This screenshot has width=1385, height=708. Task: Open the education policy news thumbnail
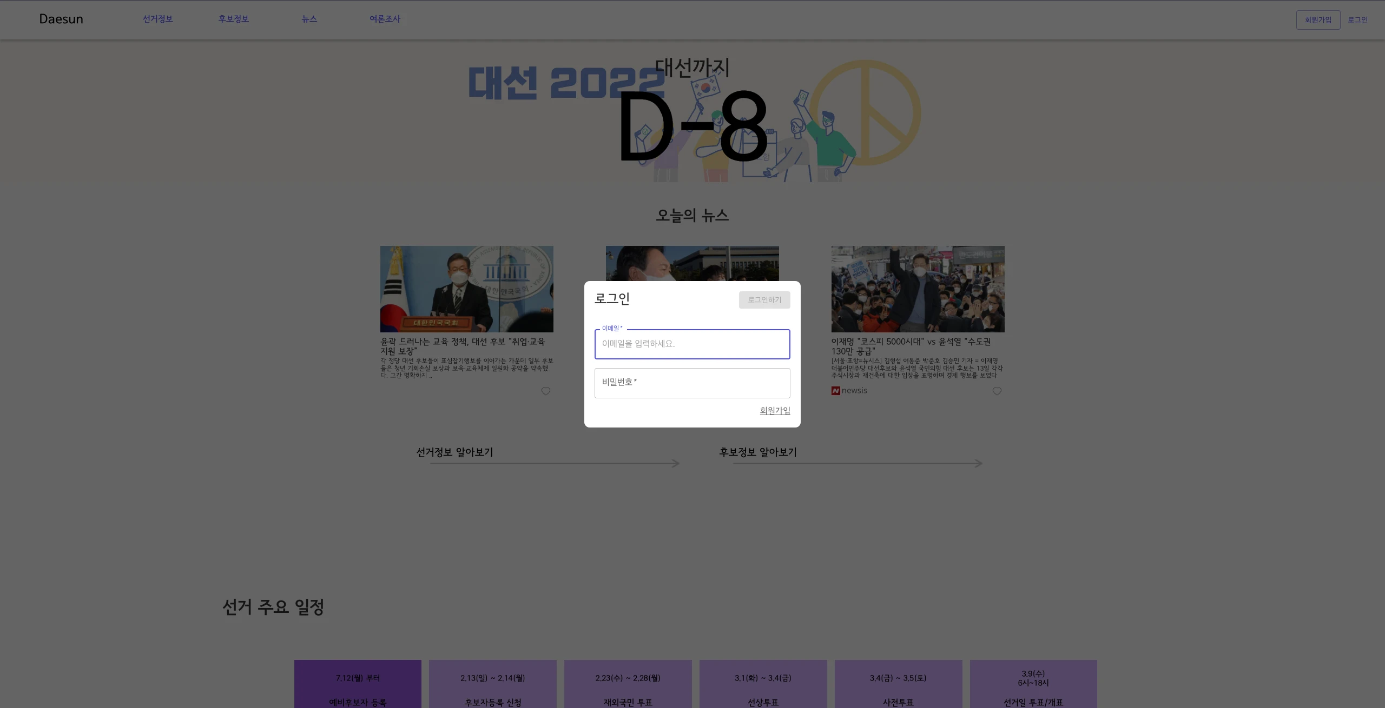click(x=466, y=289)
